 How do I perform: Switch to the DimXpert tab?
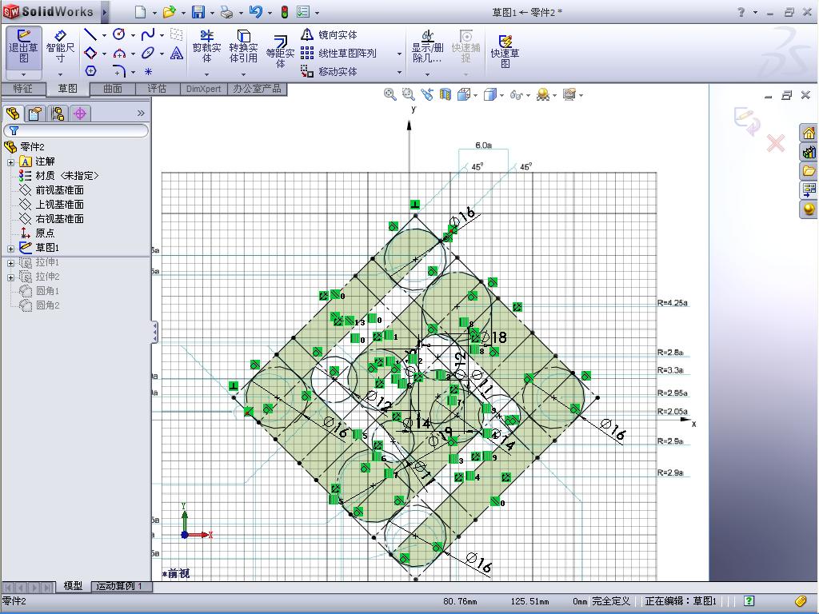click(x=204, y=89)
